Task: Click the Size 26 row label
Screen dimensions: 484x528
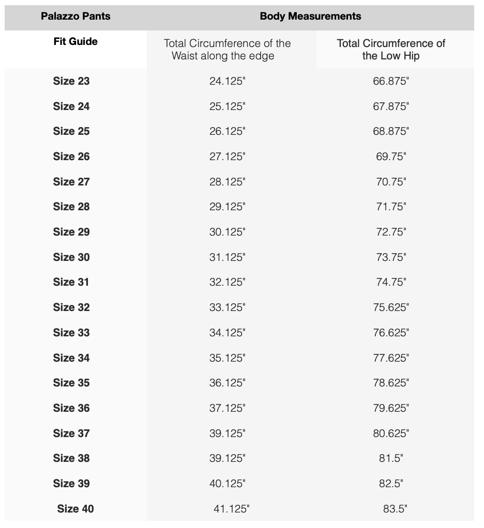Action: (71, 157)
